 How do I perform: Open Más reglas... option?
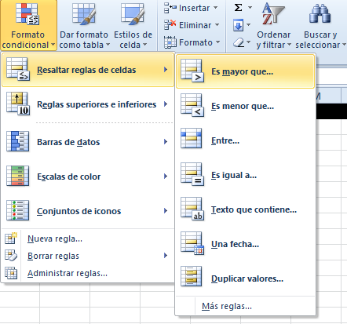[245, 306]
